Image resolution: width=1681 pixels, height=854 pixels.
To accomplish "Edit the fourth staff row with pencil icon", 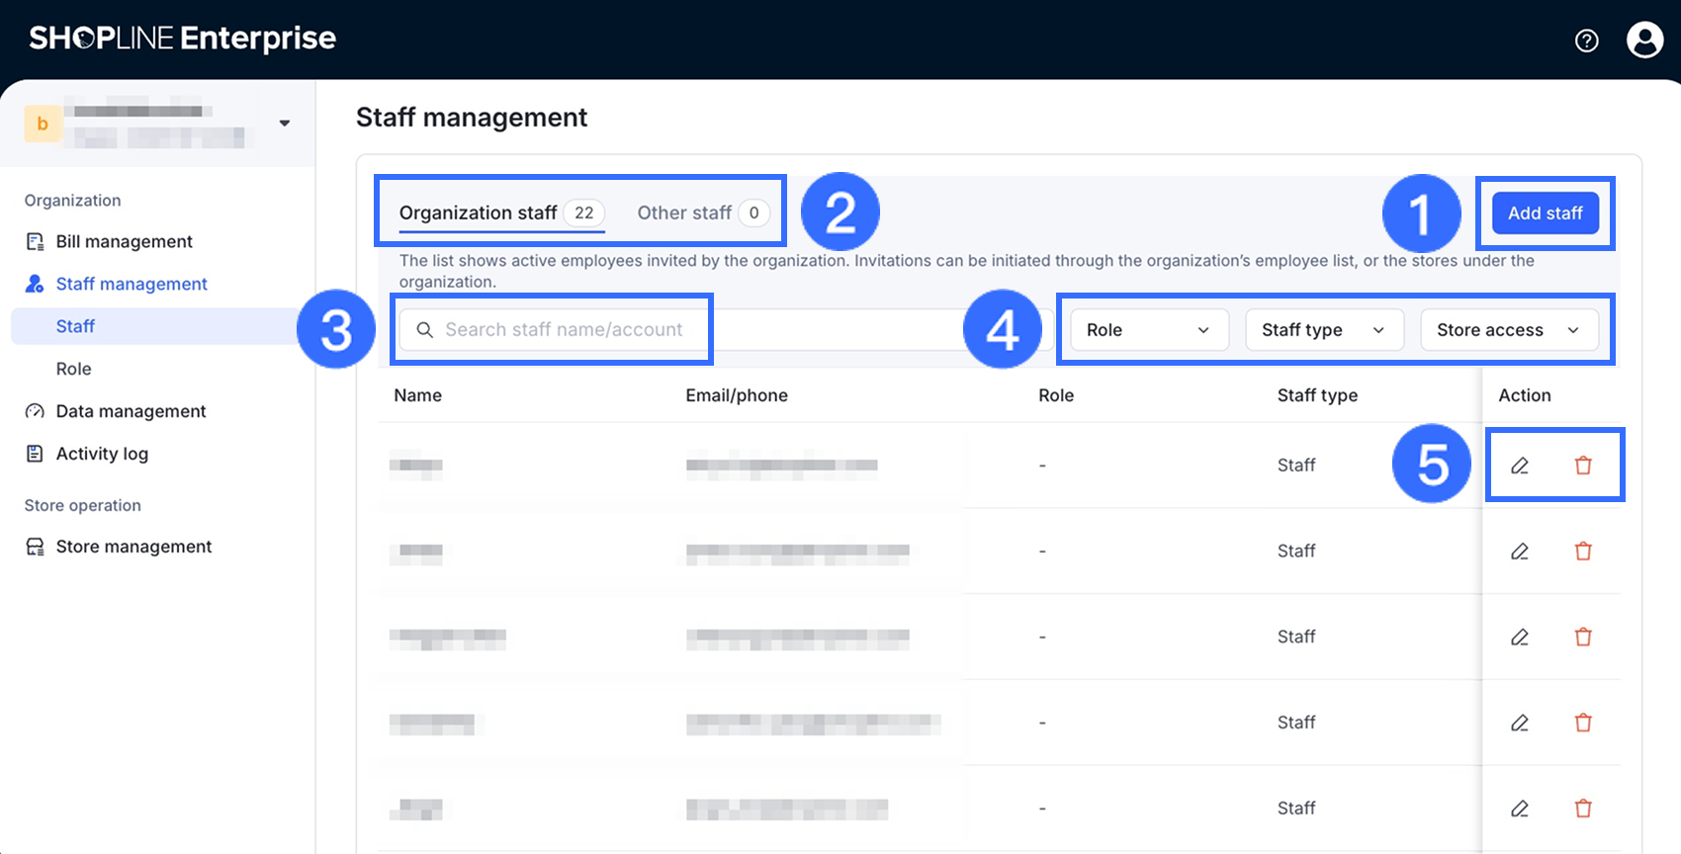I will 1520,724.
